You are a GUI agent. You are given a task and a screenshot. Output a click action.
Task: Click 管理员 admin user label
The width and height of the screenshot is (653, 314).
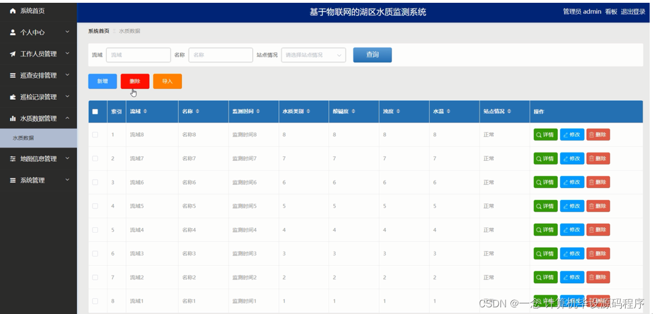582,12
